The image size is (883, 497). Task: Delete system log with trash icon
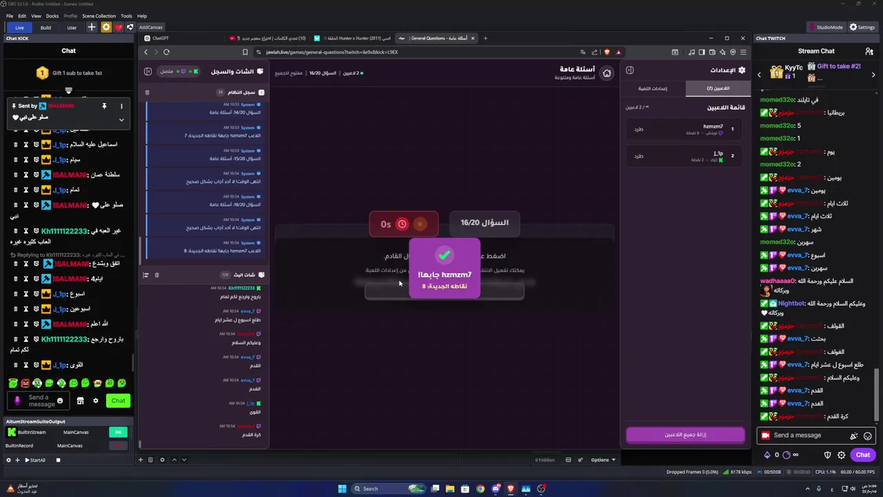pyautogui.click(x=147, y=92)
